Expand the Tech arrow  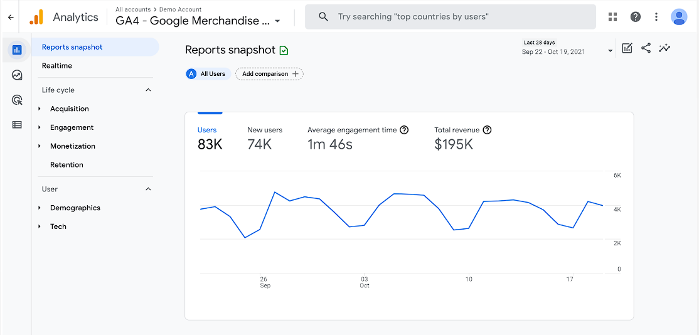40,226
